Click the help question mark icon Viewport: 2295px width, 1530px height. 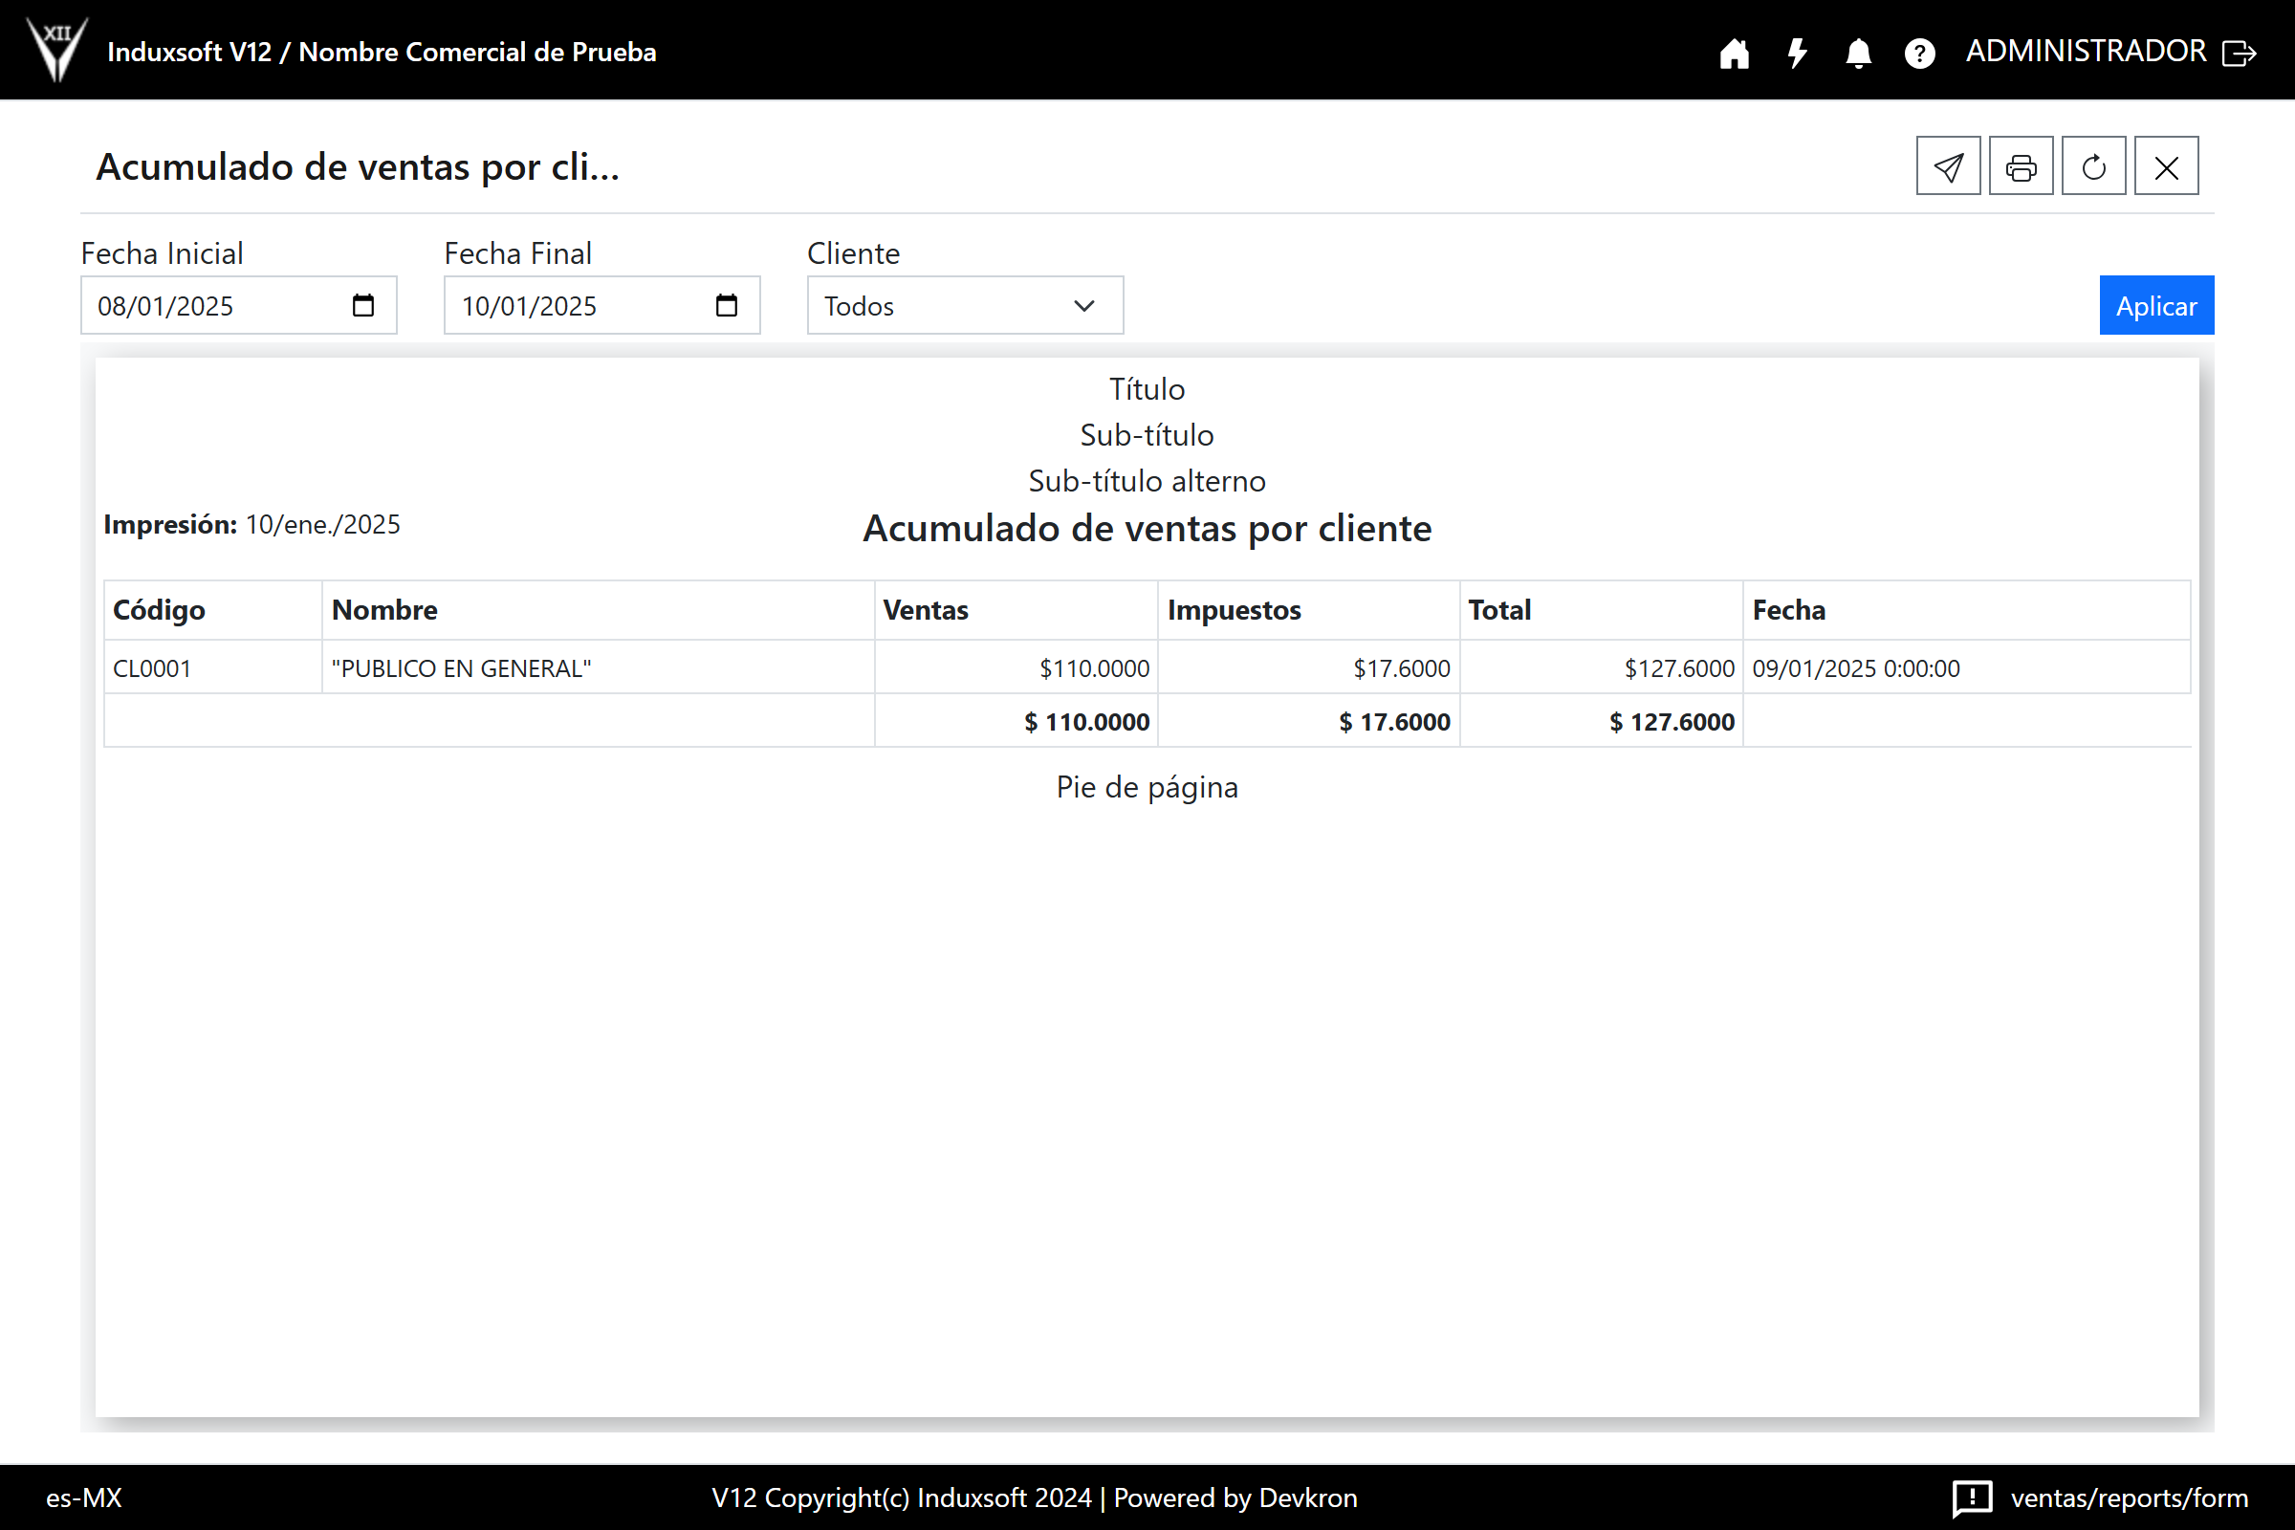point(1919,53)
